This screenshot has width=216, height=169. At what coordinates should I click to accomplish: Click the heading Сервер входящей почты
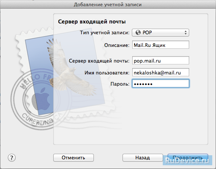pyautogui.click(x=92, y=22)
